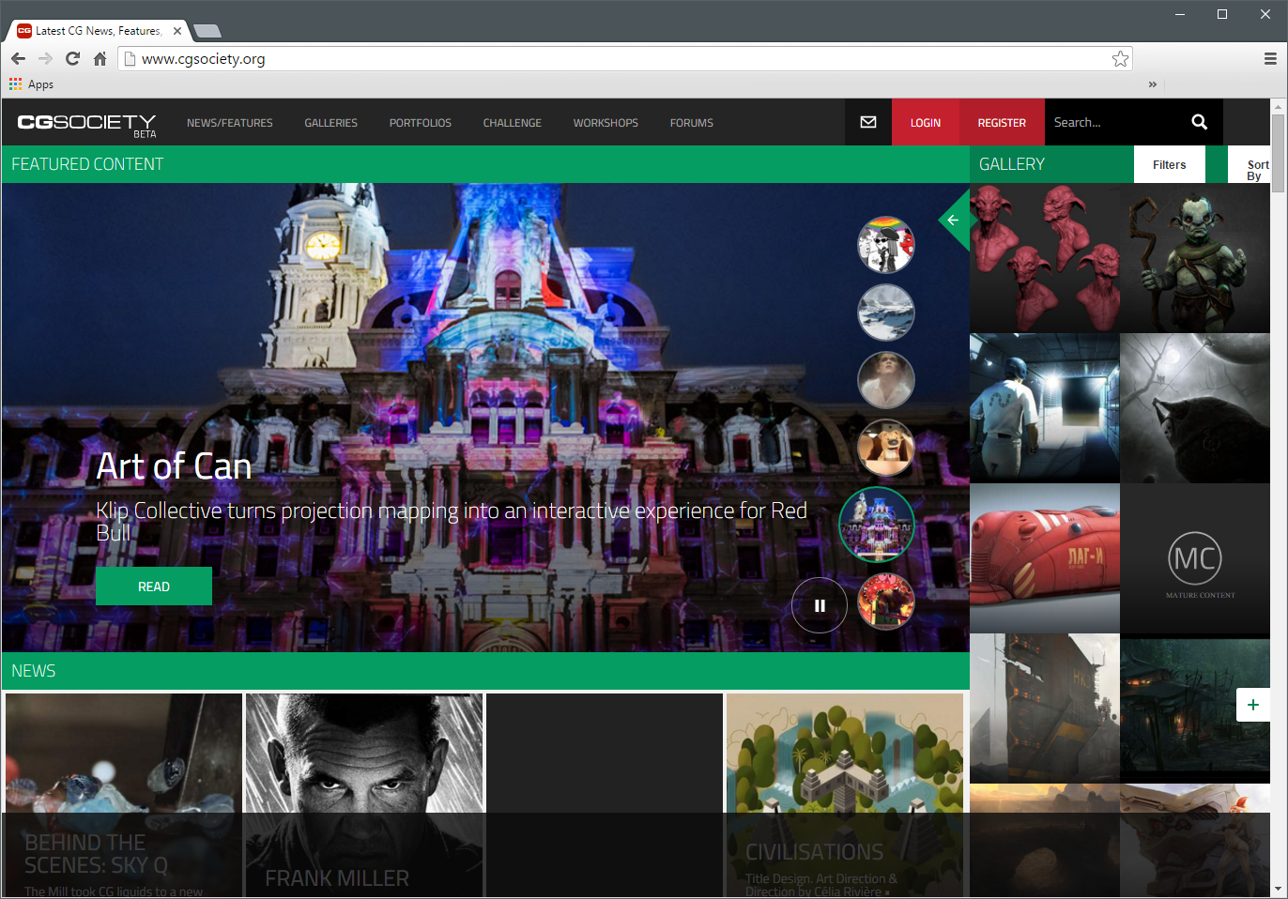Click the address bar URL field
The image size is (1288, 899).
pos(625,59)
